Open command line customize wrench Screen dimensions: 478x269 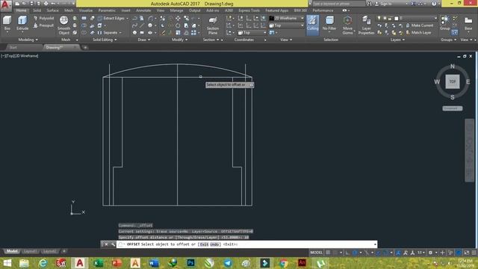click(x=113, y=244)
